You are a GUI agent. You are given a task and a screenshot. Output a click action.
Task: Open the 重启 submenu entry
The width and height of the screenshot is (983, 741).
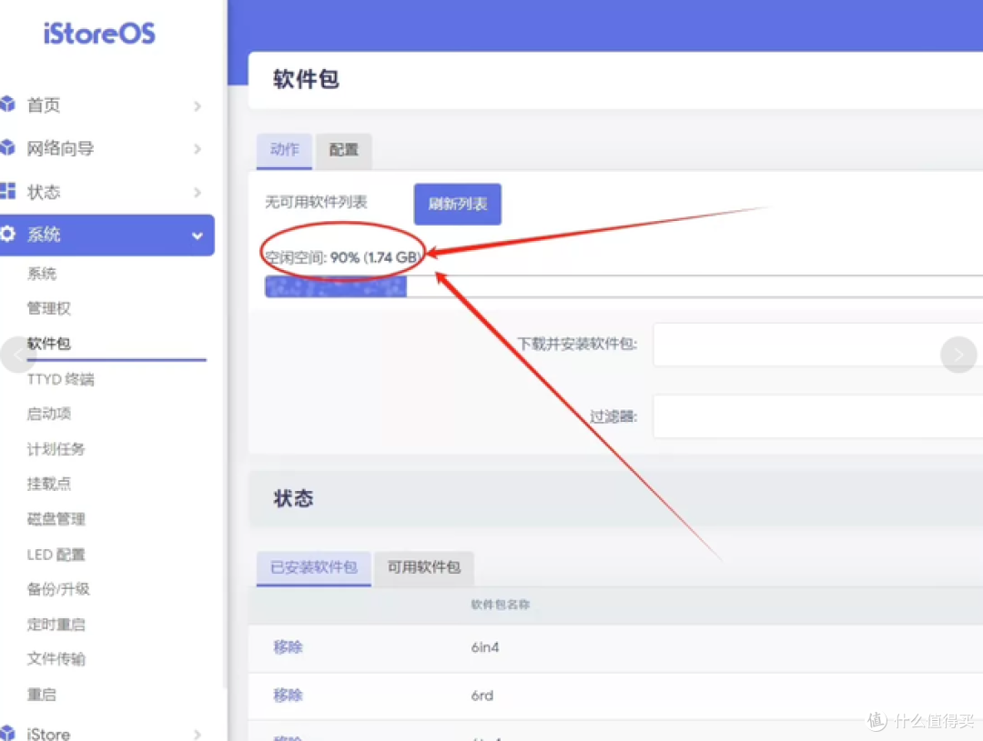[41, 695]
